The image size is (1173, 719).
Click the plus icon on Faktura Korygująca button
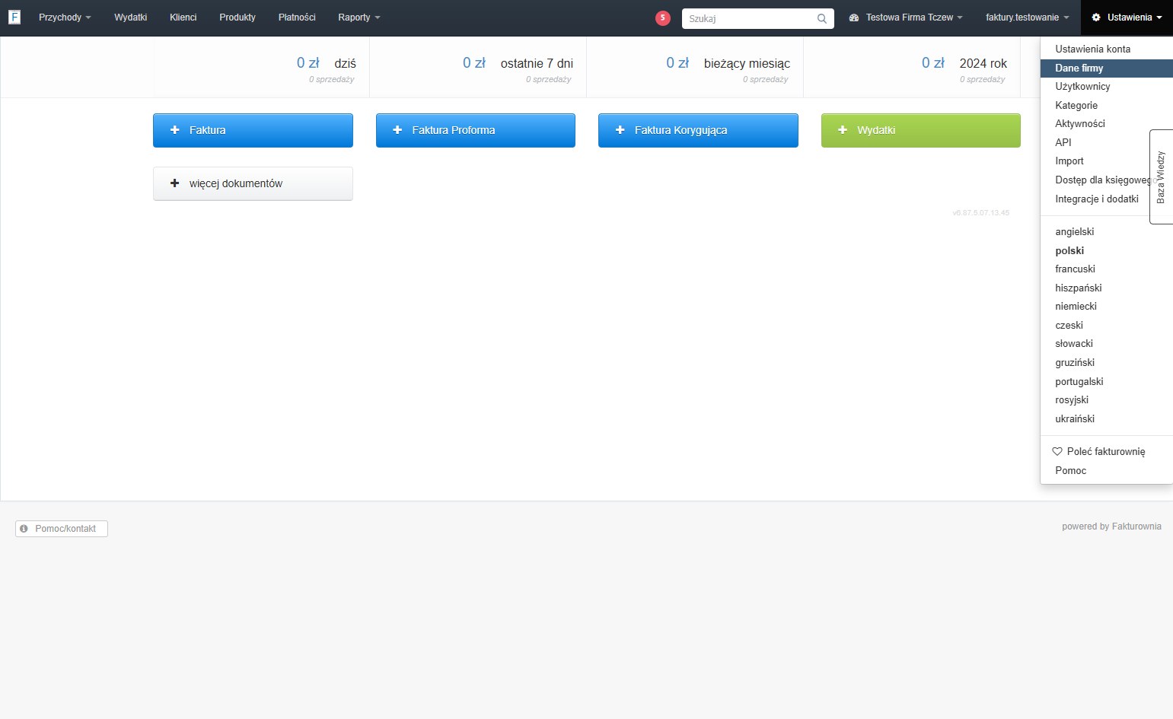tap(620, 130)
